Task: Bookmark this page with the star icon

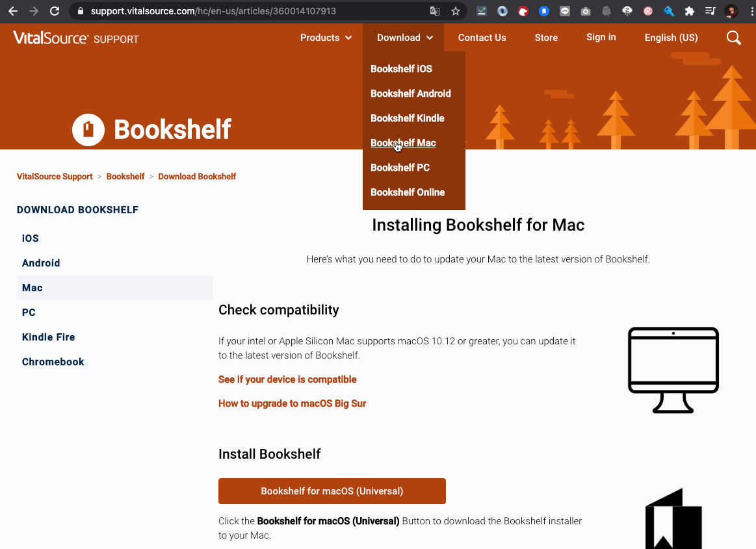Action: coord(455,11)
